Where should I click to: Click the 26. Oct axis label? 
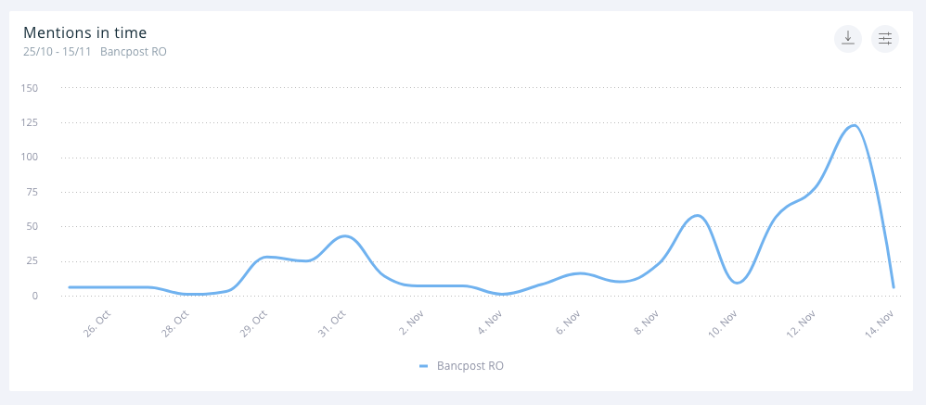click(97, 324)
